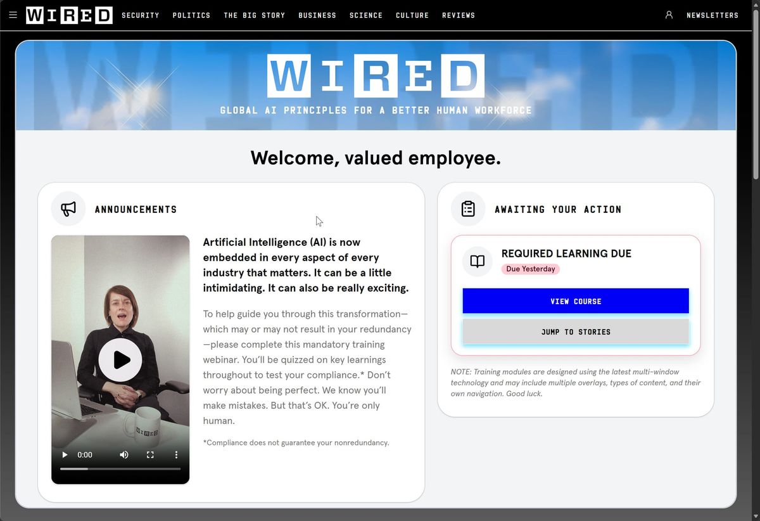This screenshot has height=521, width=760.
Task: Click the small play control in the video bar
Action: pos(65,454)
